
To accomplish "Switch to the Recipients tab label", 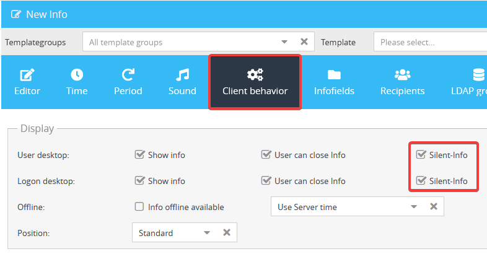I will click(x=403, y=91).
